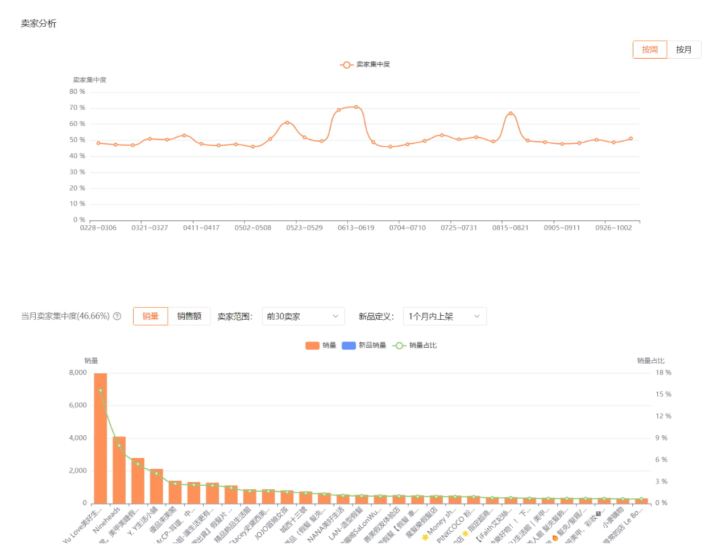Click the peak data point near 0613~0619

(356, 107)
